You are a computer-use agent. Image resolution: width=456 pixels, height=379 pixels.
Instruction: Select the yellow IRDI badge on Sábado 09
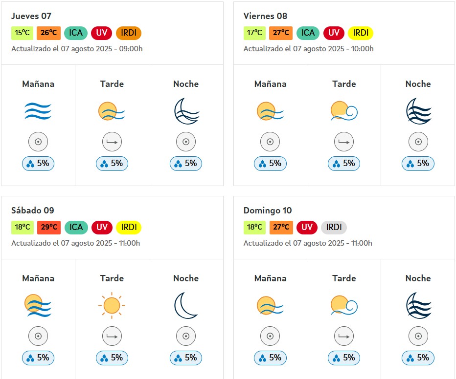click(129, 227)
